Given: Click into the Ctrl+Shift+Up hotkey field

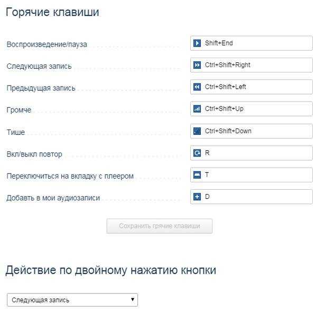Looking at the screenshot, I should (x=251, y=109).
